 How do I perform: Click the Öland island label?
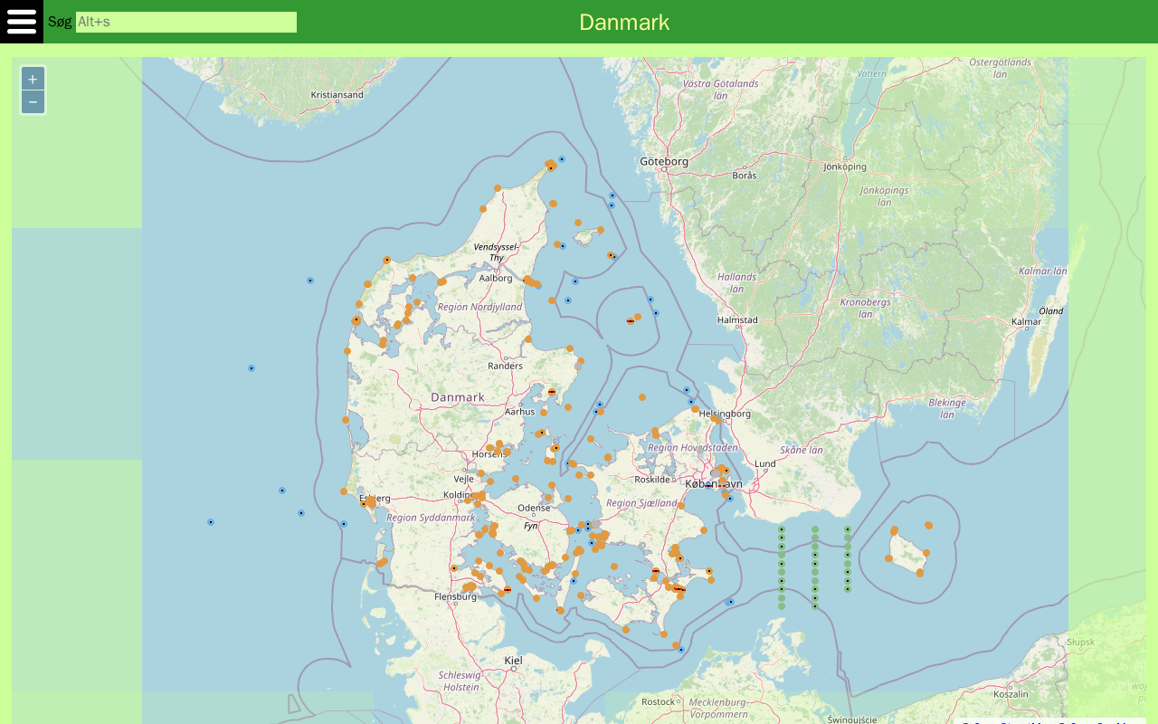point(1051,311)
